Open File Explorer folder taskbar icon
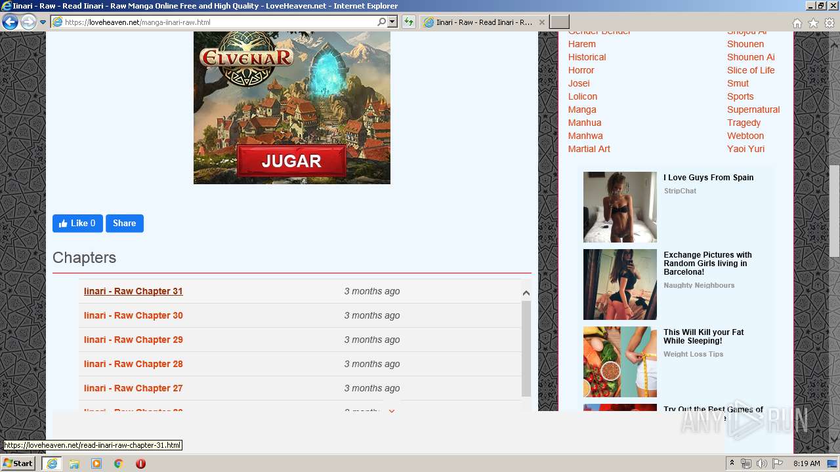 pos(74,463)
